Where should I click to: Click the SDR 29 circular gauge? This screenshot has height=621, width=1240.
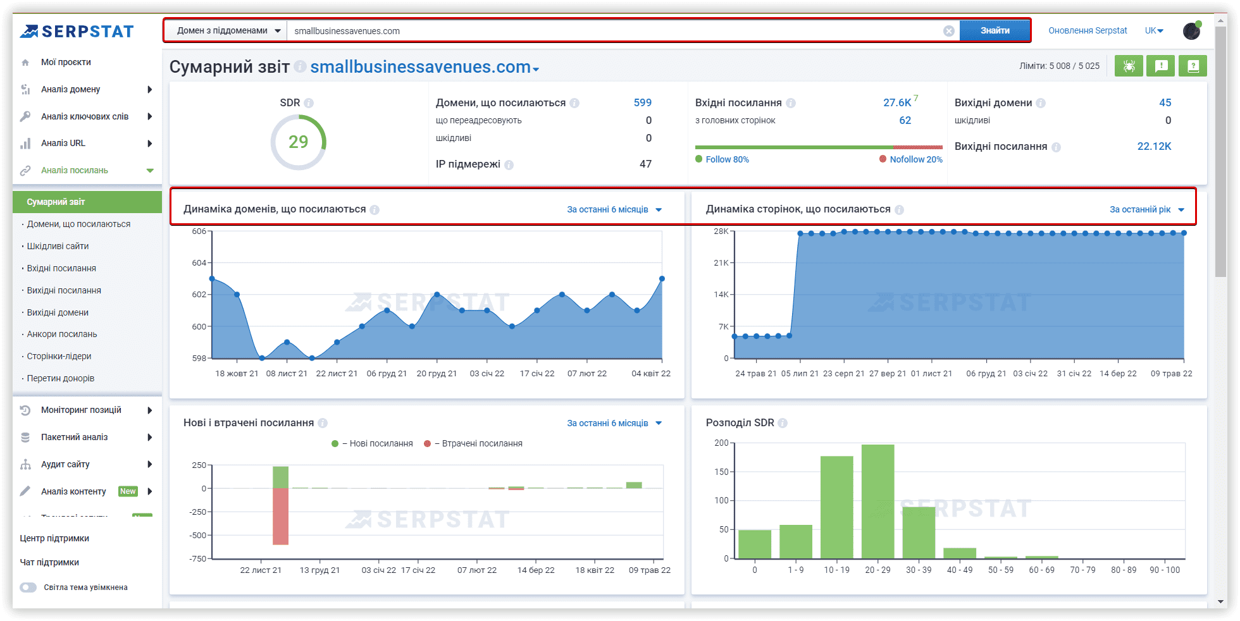click(x=298, y=142)
